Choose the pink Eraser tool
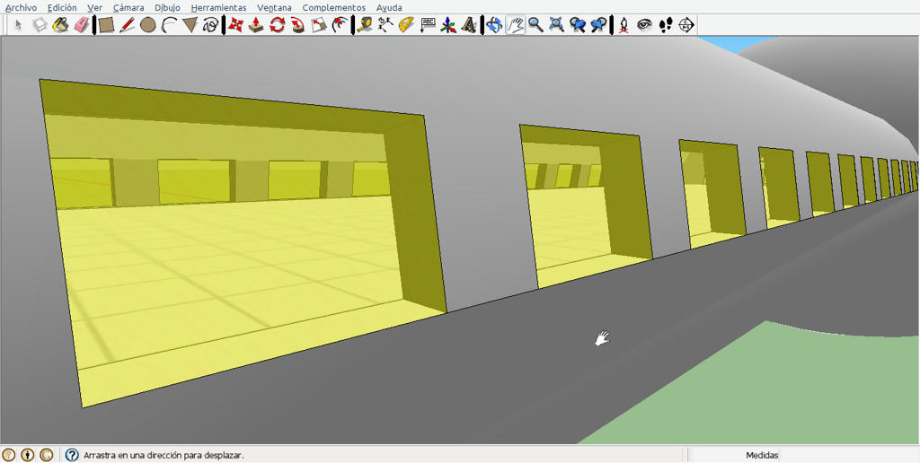Viewport: 920px width, 463px height. [x=82, y=25]
